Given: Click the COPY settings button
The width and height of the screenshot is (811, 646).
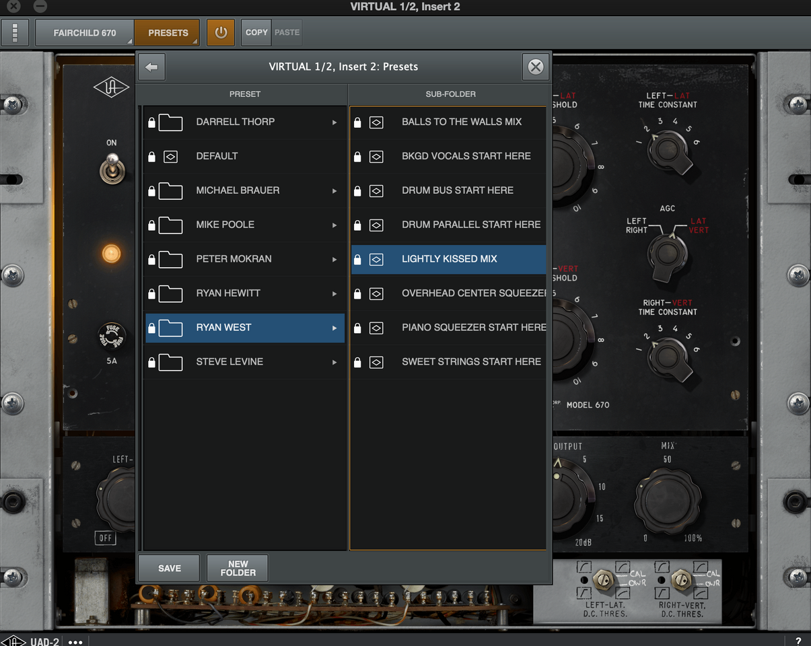Looking at the screenshot, I should pyautogui.click(x=256, y=32).
